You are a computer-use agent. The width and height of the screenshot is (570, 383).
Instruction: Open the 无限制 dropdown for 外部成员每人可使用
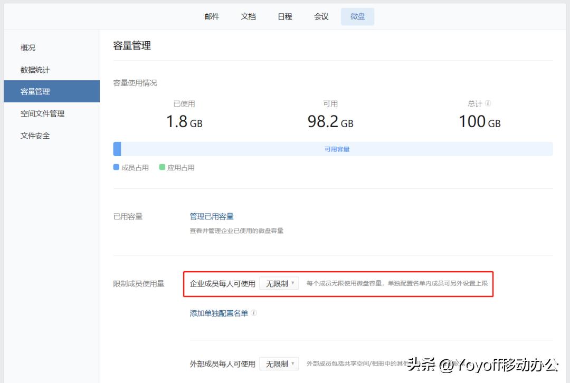click(x=279, y=363)
